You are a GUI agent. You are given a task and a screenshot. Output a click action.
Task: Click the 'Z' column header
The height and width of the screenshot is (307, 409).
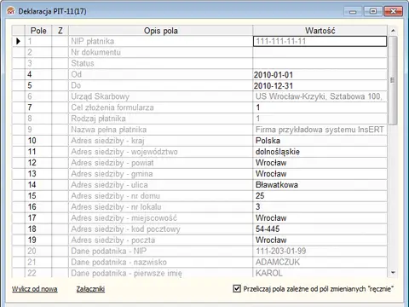[x=60, y=31]
